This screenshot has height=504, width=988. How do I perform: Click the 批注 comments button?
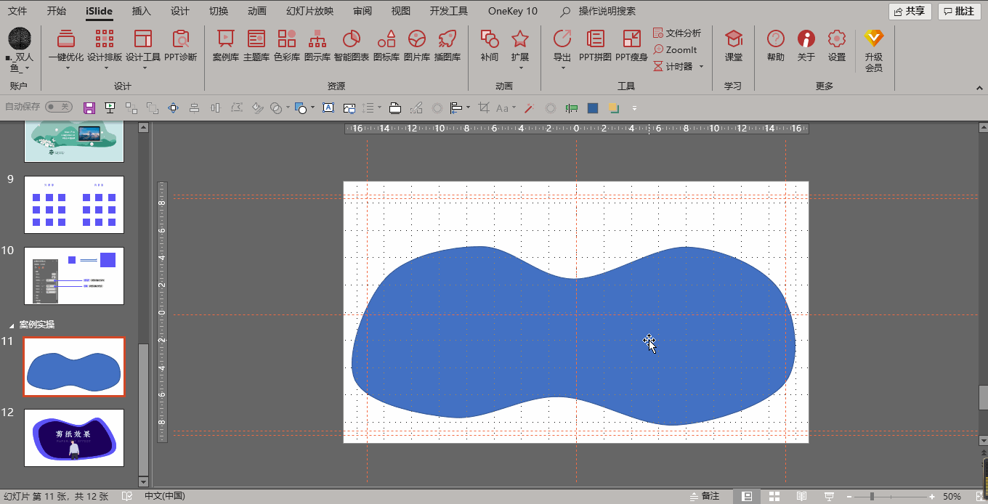tap(958, 11)
